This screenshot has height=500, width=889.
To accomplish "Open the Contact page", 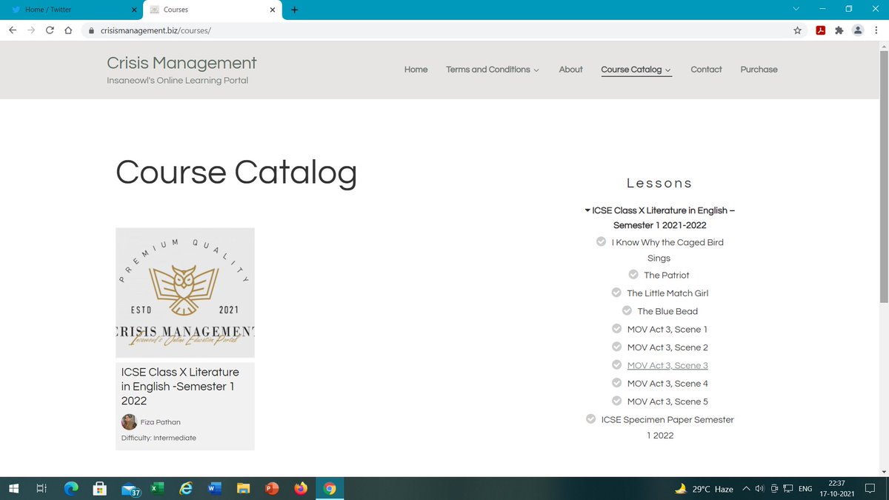I will [x=706, y=70].
